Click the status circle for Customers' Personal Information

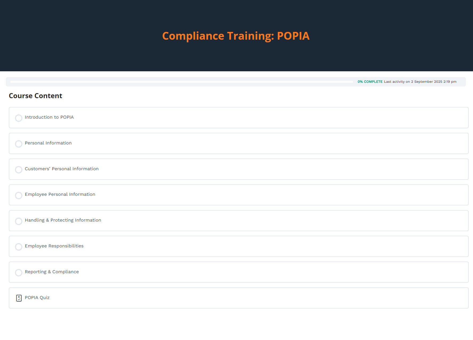click(x=19, y=169)
